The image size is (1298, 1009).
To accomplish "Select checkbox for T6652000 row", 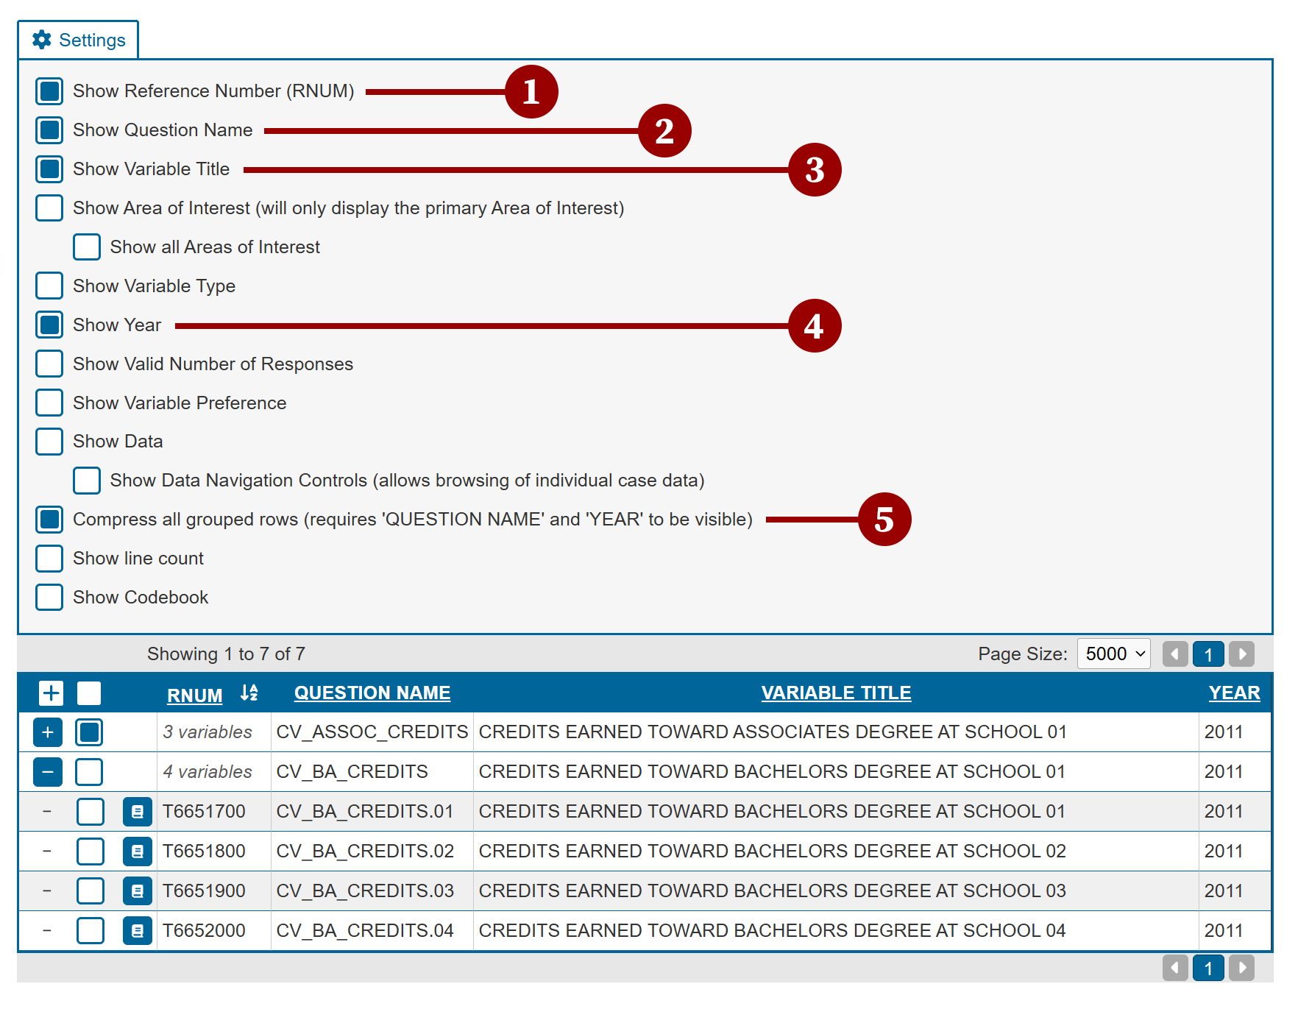I will pyautogui.click(x=91, y=931).
